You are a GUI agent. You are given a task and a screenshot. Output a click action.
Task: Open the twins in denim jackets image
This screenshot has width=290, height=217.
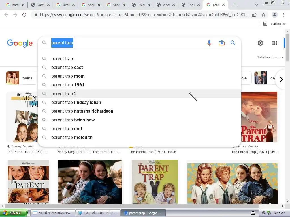(90, 182)
